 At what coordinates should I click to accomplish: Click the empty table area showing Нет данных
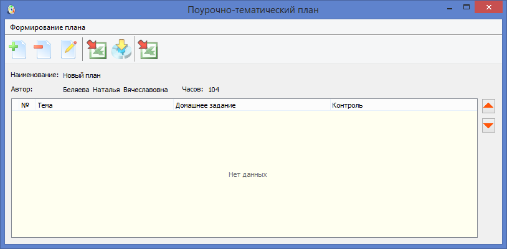pos(247,174)
